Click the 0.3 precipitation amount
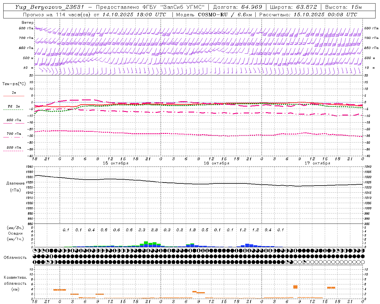This screenshot has height=304, width=380. (x=167, y=230)
